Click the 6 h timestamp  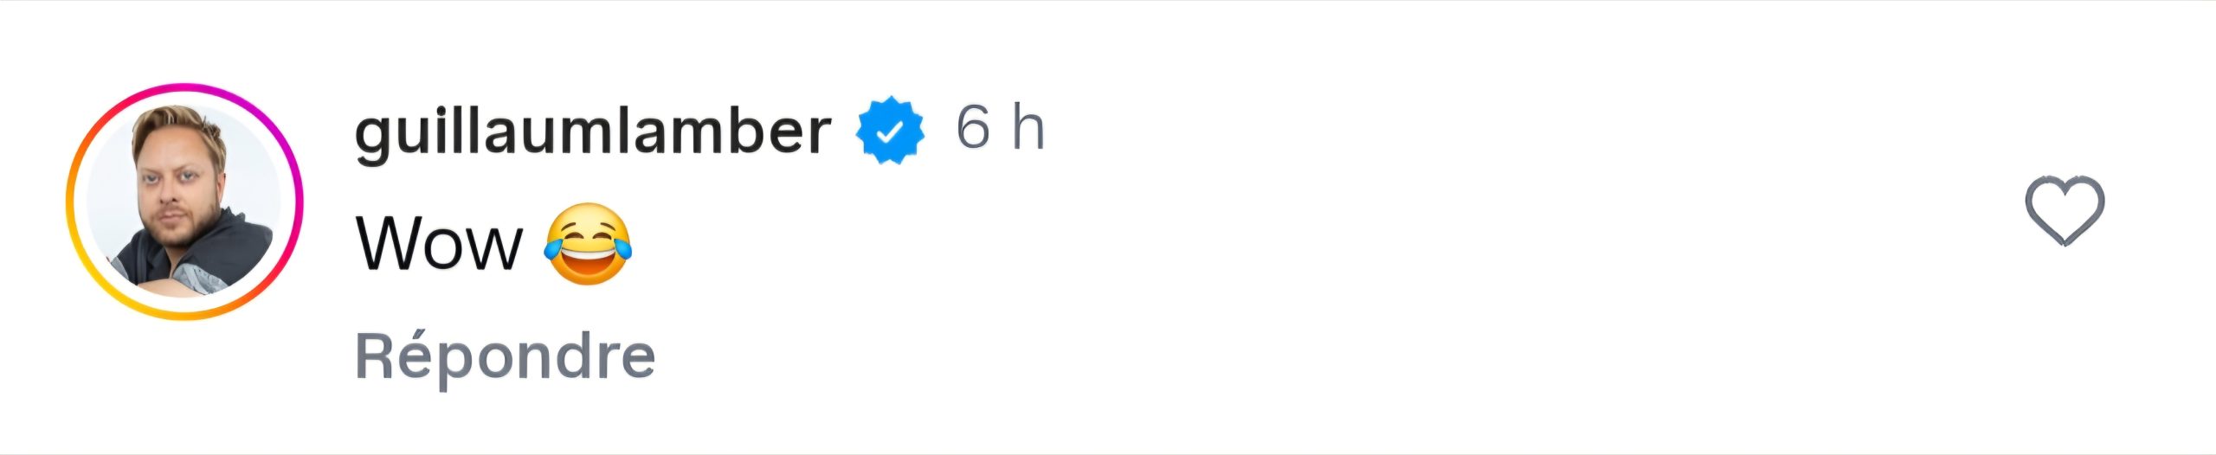[1000, 129]
